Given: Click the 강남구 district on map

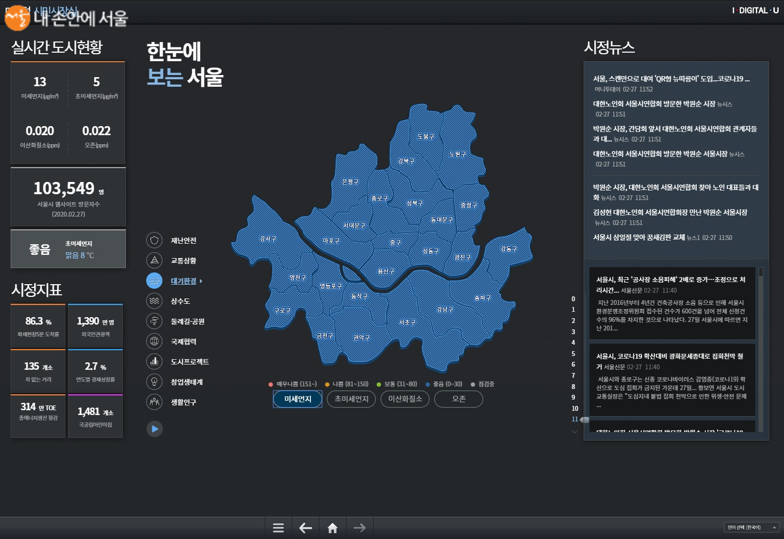Looking at the screenshot, I should click(x=445, y=310).
